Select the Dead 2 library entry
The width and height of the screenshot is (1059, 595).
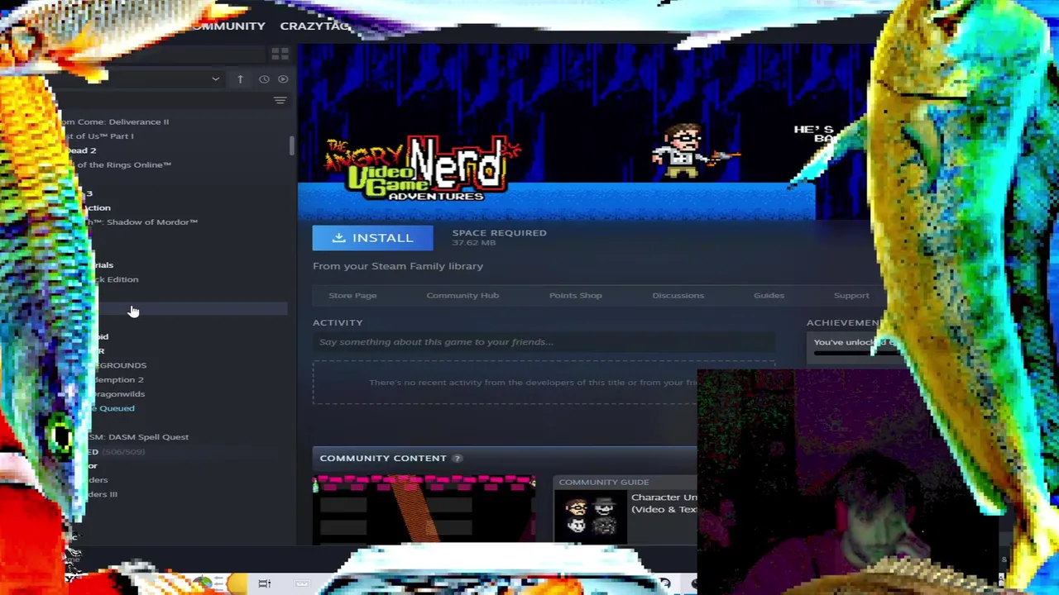[81, 150]
